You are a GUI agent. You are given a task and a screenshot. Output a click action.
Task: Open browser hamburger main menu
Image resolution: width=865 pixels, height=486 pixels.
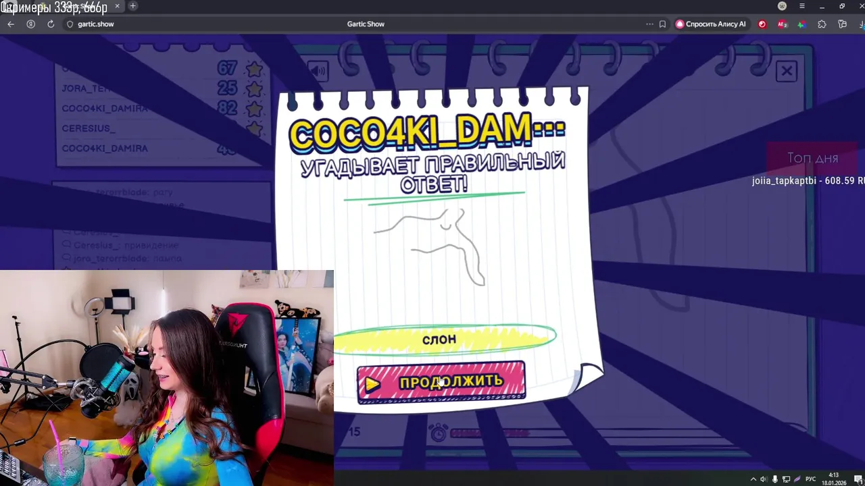coord(802,6)
